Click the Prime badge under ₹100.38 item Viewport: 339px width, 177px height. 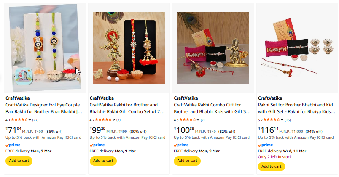click(x=181, y=145)
